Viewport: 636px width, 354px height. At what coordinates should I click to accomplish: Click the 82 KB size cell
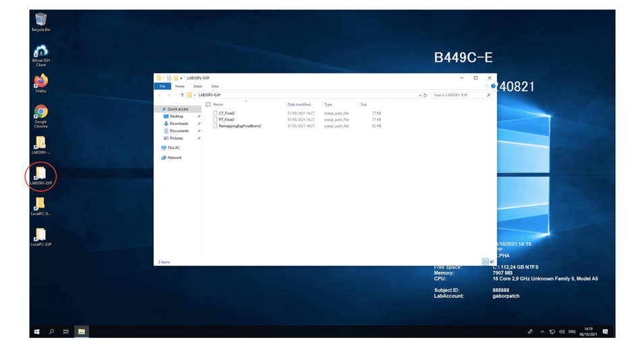pyautogui.click(x=376, y=126)
